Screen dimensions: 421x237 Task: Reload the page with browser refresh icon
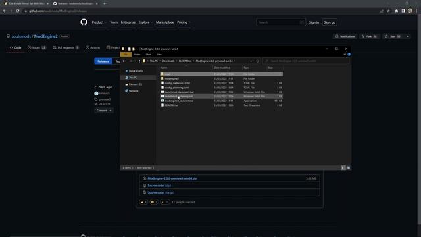click(18, 11)
